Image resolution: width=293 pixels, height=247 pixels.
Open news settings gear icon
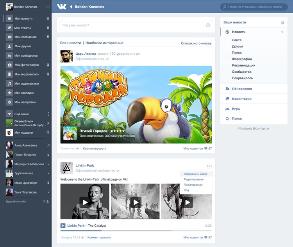point(283,23)
